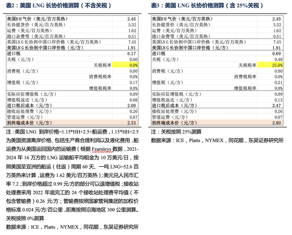Select Table 2 terminal cost value 2.33
The width and height of the screenshot is (292, 235).
point(132,123)
